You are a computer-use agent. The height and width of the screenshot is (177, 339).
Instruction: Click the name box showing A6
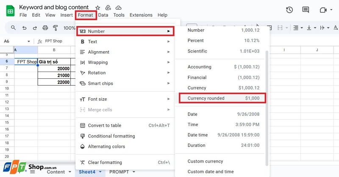coord(7,41)
